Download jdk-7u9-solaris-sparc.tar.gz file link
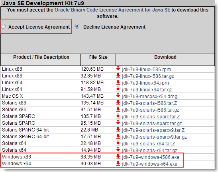The height and width of the screenshot is (172, 218). 152,124
